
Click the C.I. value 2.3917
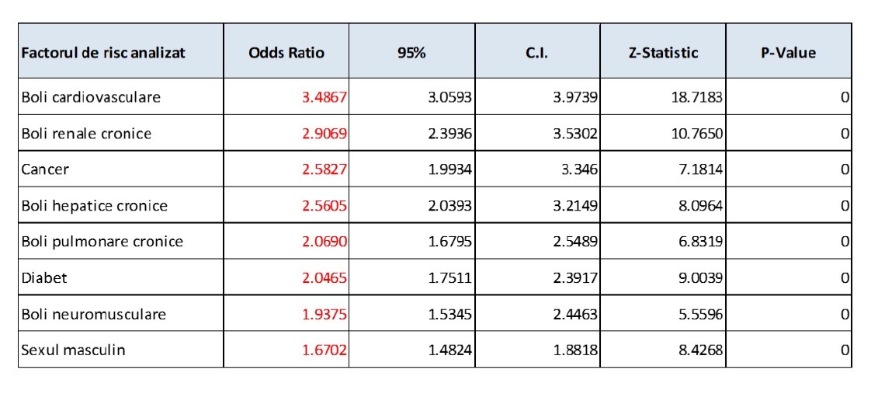[x=575, y=277]
